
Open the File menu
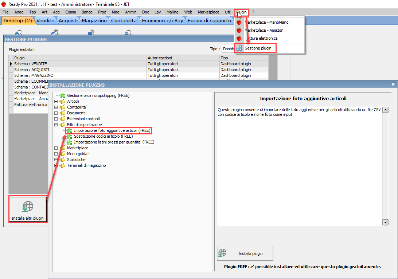(5, 12)
